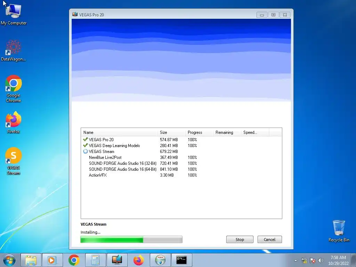Select the NewBlue Live2Post row

click(181, 157)
